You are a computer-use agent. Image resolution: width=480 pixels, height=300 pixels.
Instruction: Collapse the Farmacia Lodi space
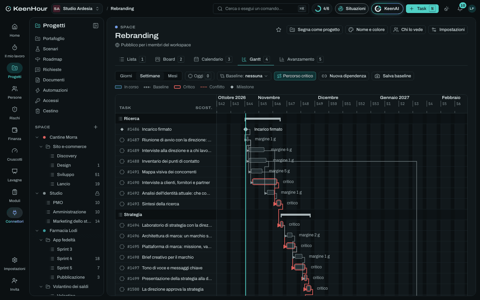[x=37, y=231]
